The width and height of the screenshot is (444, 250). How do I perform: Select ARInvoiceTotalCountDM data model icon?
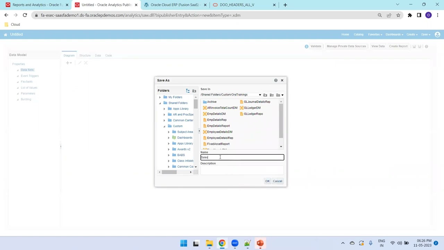[x=205, y=108]
